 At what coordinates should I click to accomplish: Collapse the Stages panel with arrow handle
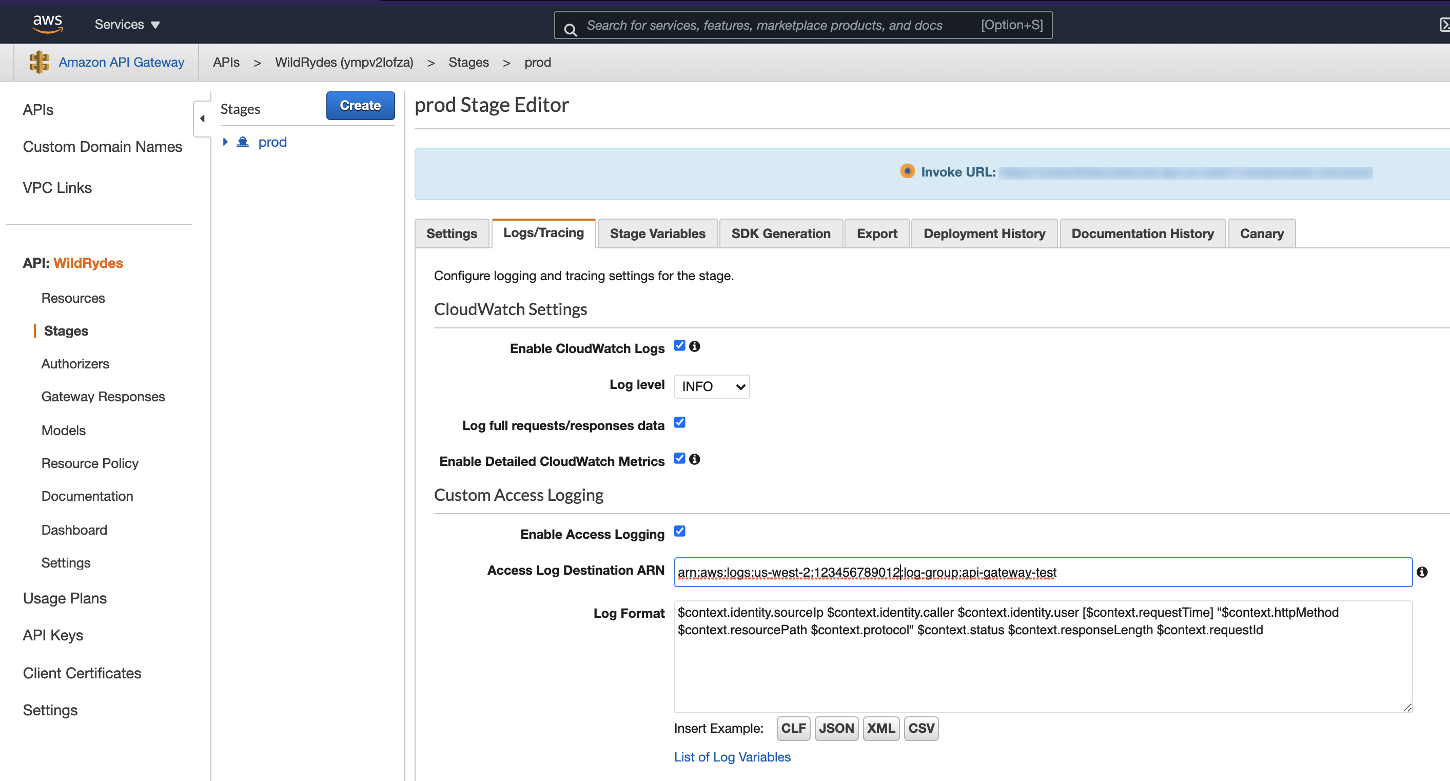202,118
